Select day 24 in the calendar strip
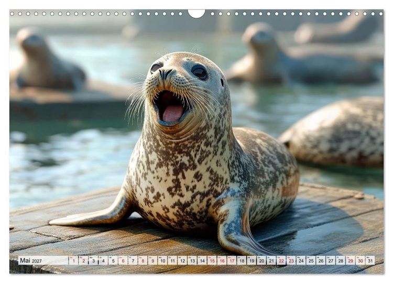This screenshot has width=393, height=283. (301, 260)
